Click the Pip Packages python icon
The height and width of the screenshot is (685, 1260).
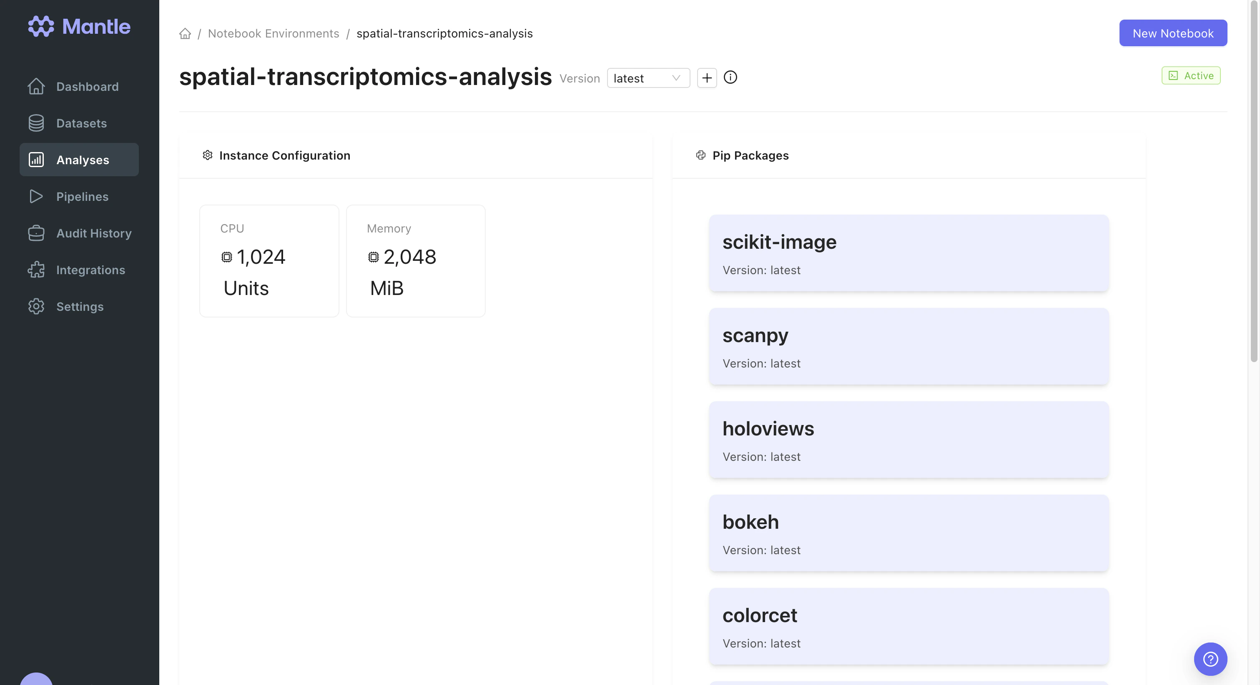(x=700, y=155)
